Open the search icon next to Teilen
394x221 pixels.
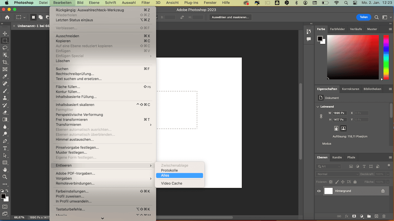(x=377, y=17)
